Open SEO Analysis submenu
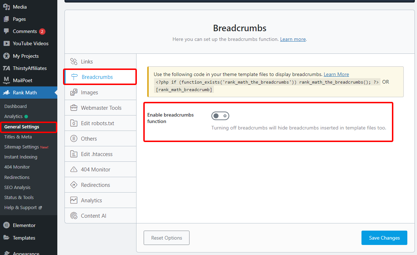This screenshot has height=255, width=417. (17, 187)
